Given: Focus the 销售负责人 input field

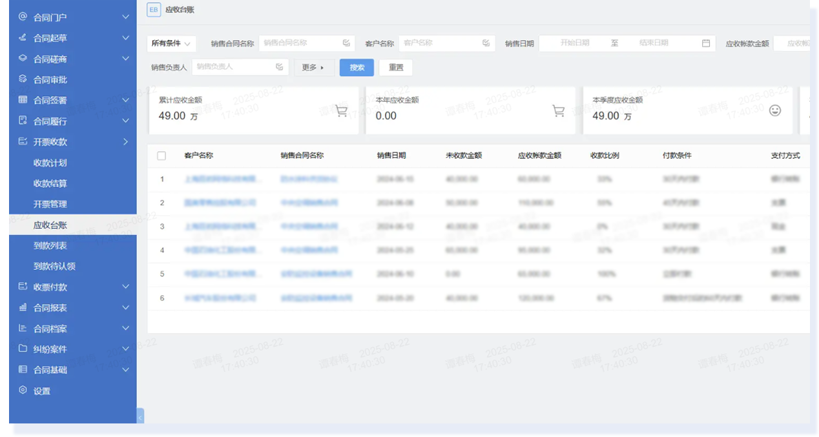Looking at the screenshot, I should tap(240, 66).
